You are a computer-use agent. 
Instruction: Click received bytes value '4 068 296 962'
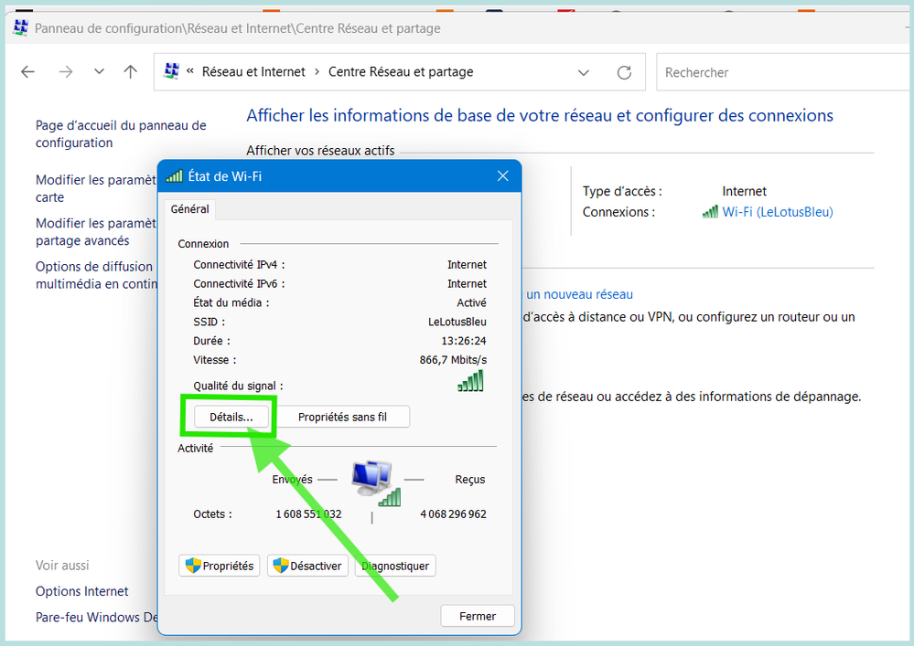point(453,514)
